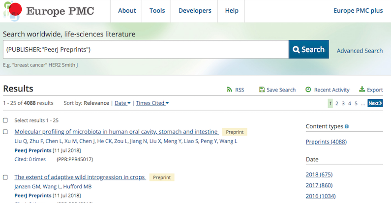Go to results page 4
The image size is (391, 203).
[x=350, y=103]
